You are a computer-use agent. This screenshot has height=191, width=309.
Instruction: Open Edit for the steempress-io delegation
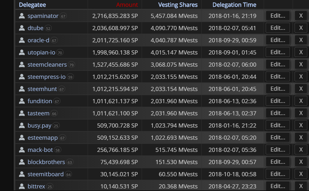click(x=278, y=77)
